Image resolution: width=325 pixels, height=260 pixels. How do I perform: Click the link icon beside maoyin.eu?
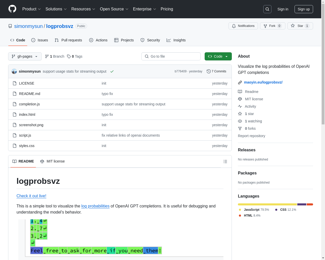[x=240, y=83]
